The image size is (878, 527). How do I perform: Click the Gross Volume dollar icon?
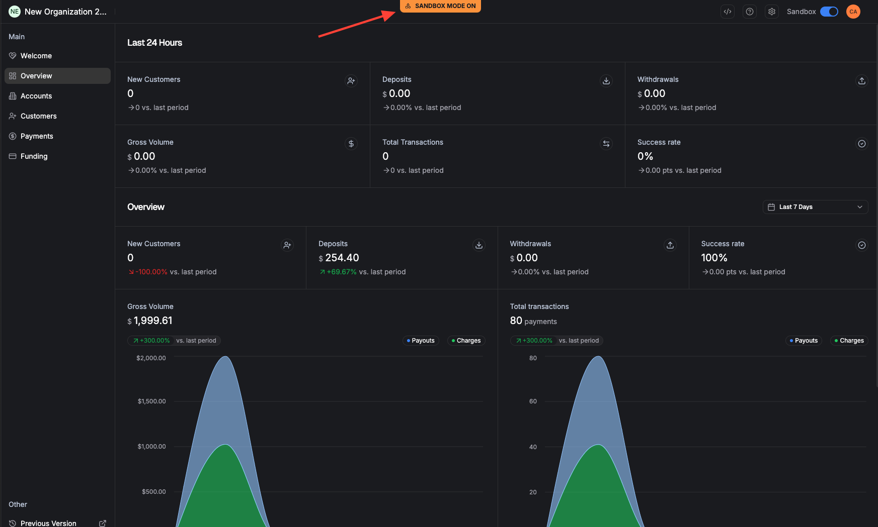point(351,144)
